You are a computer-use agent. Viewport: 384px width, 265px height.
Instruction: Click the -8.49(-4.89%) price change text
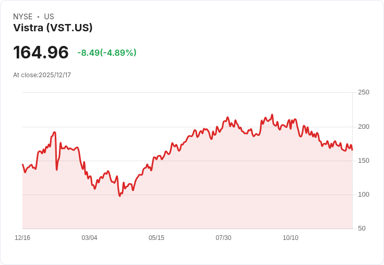[x=106, y=53]
